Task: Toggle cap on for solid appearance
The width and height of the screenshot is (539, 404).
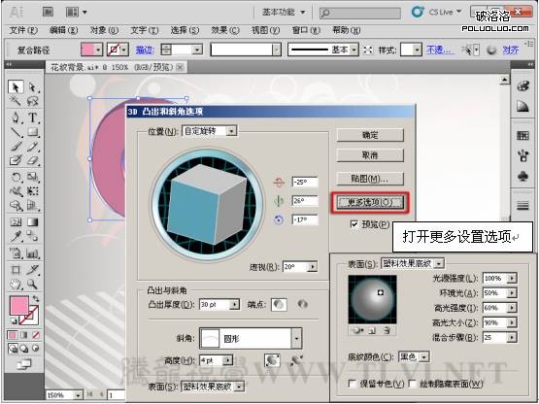Action: click(279, 304)
